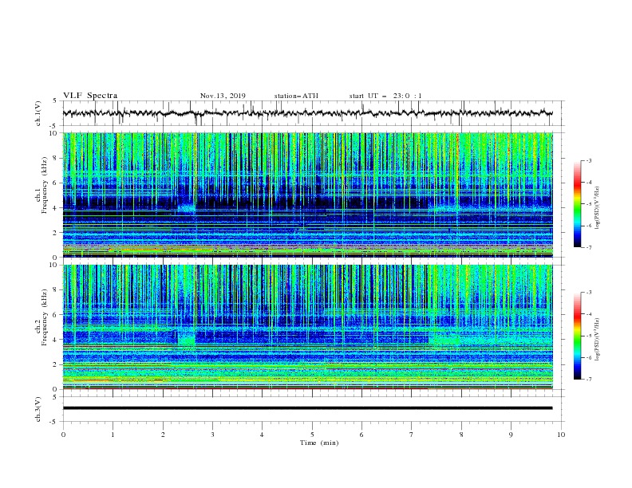
Task: Click time axis tick label "9"
Action: (511, 435)
